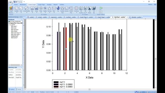Select the Ternary plot icon
The height and width of the screenshot is (93, 165).
(49, 8)
